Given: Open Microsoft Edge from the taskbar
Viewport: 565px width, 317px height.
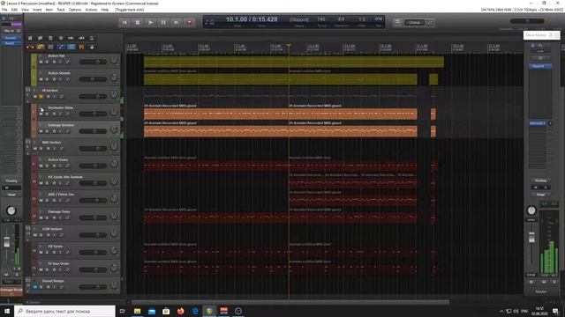Looking at the screenshot, I should pos(195,311).
